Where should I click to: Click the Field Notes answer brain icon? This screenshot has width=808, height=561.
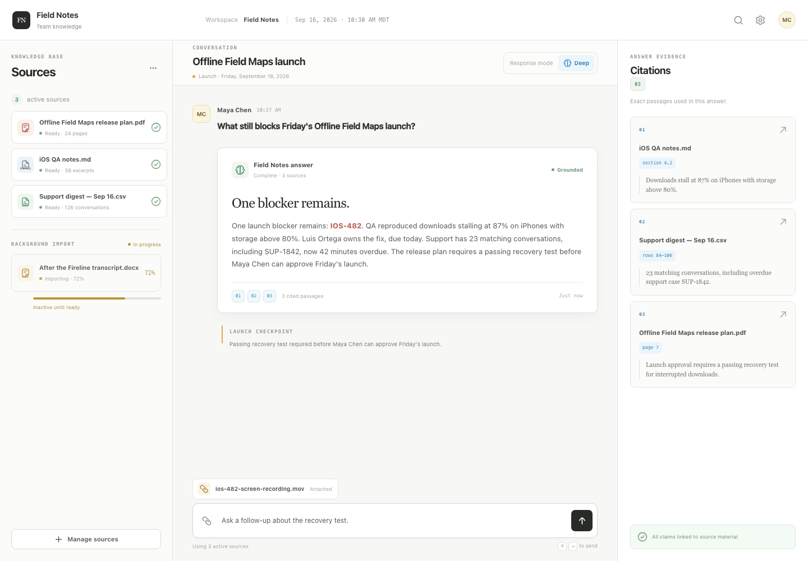point(240,170)
